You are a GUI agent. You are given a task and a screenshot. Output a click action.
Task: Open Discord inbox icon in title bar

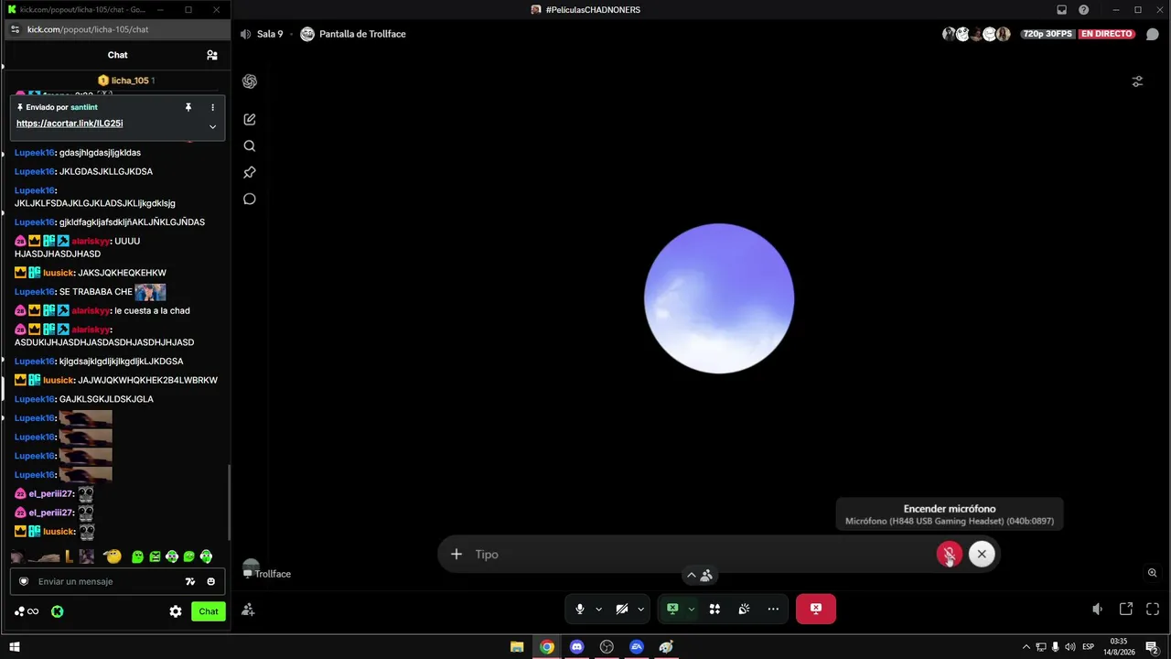click(1061, 9)
